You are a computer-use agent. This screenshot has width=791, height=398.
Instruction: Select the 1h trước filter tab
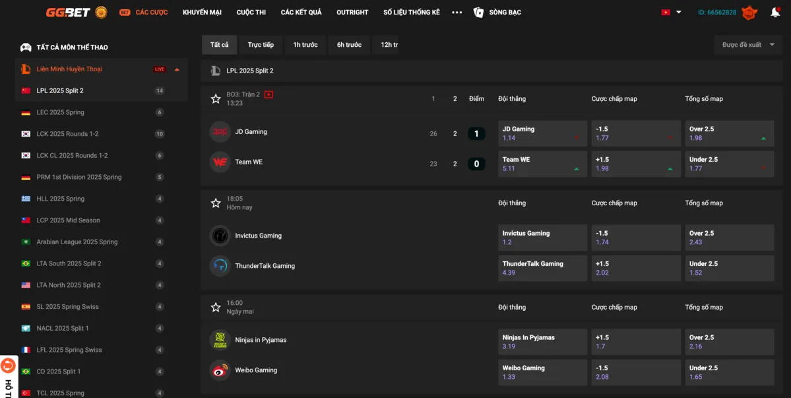[x=305, y=45]
